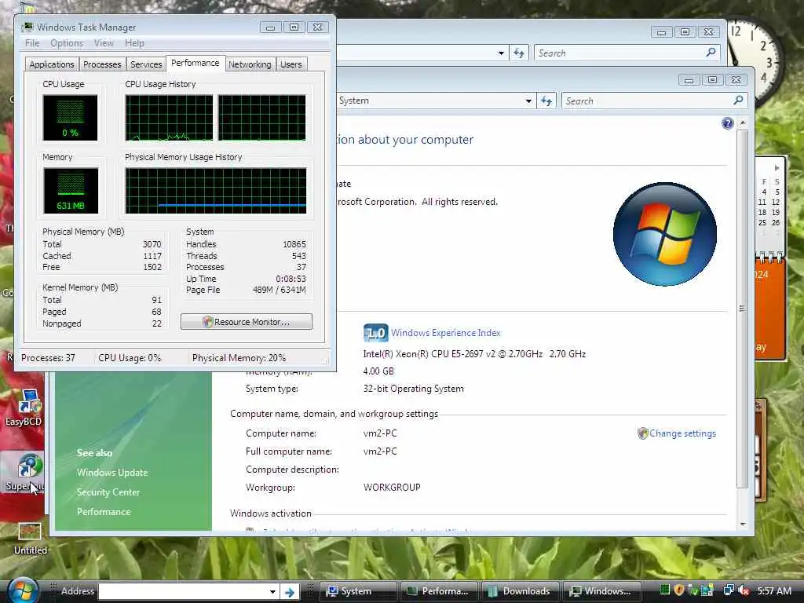The image size is (804, 603).
Task: Open the Help menu in Task Manager
Action: 134,43
